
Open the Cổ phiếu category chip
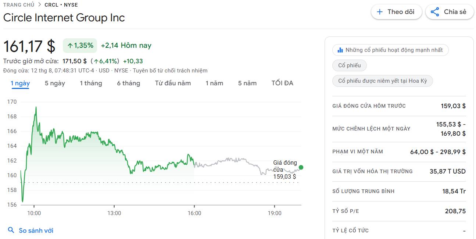coord(350,65)
